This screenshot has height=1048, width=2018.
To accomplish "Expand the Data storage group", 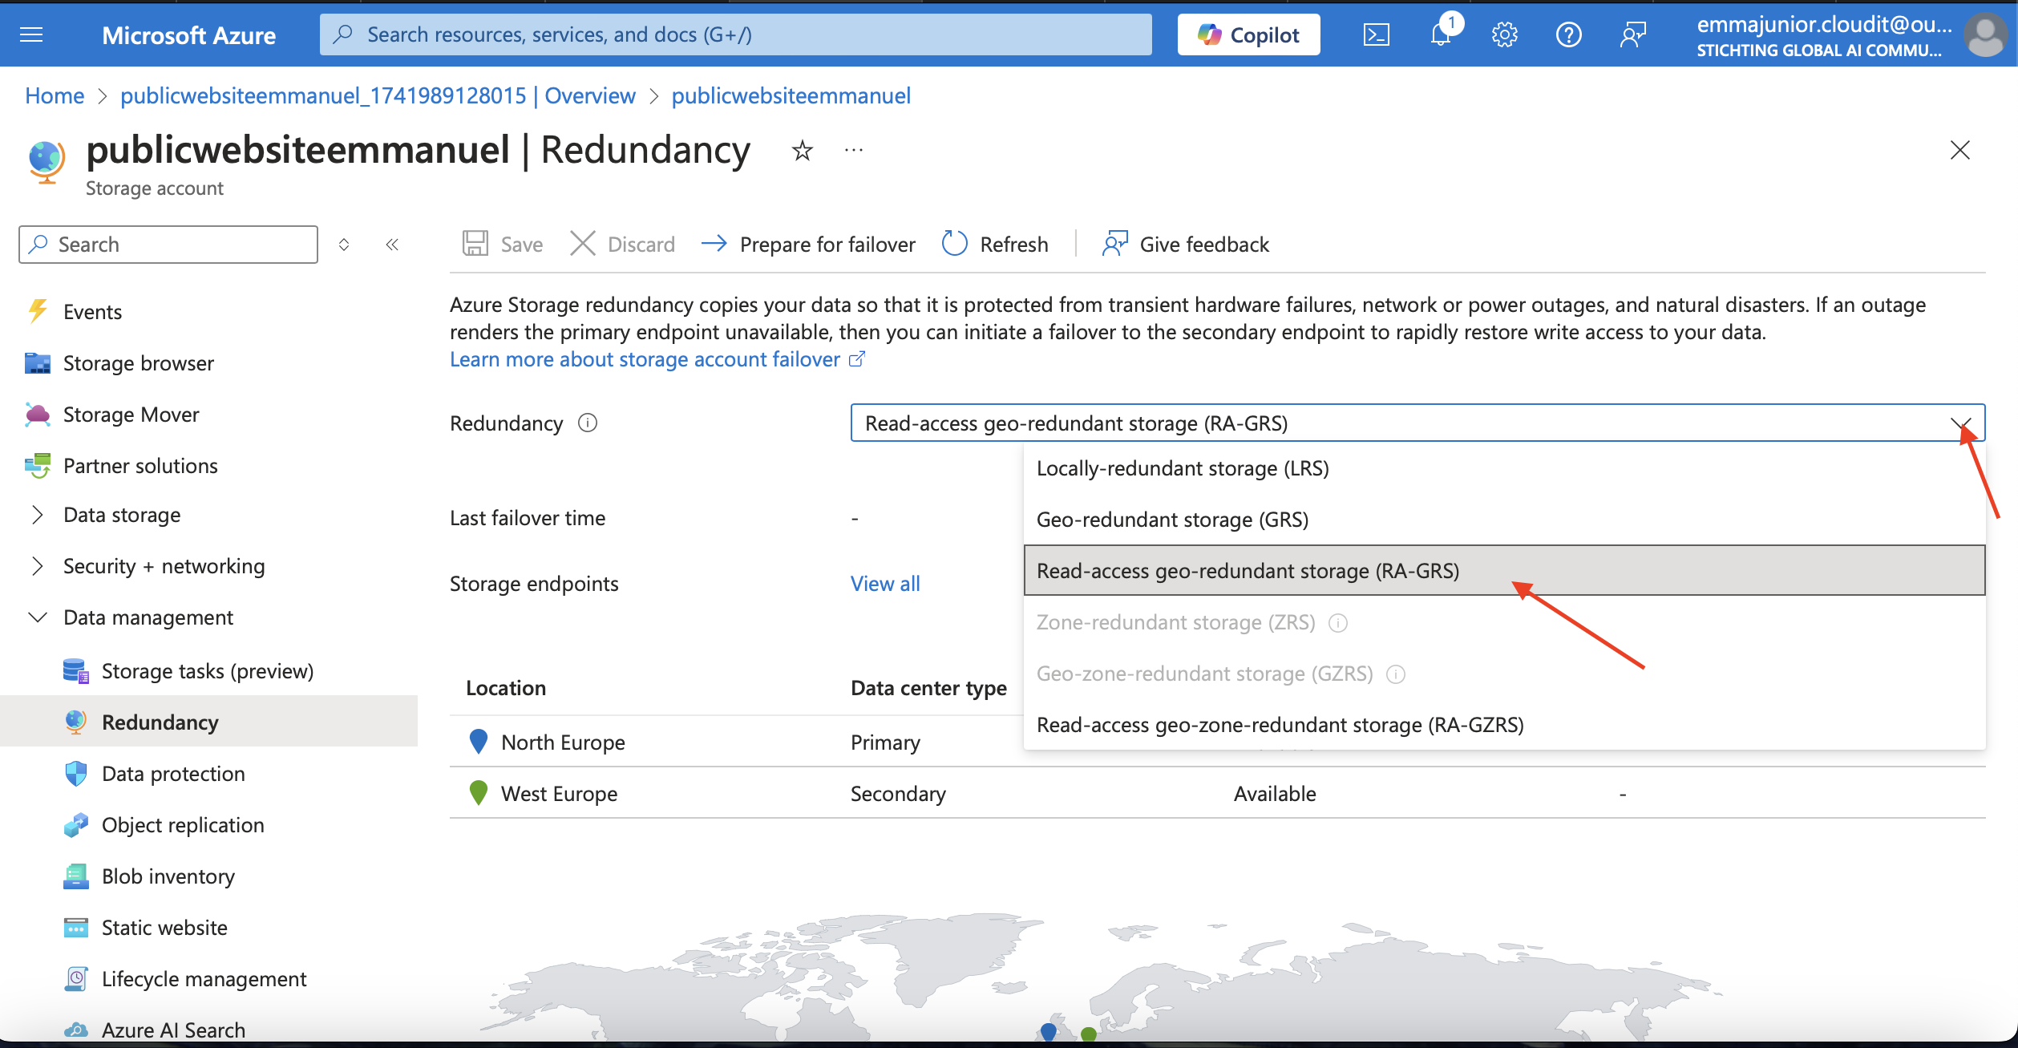I will tap(122, 515).
